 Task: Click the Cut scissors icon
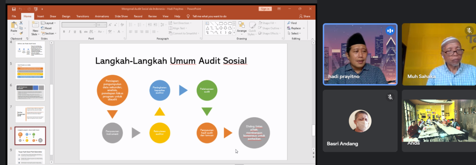pyautogui.click(x=21, y=23)
